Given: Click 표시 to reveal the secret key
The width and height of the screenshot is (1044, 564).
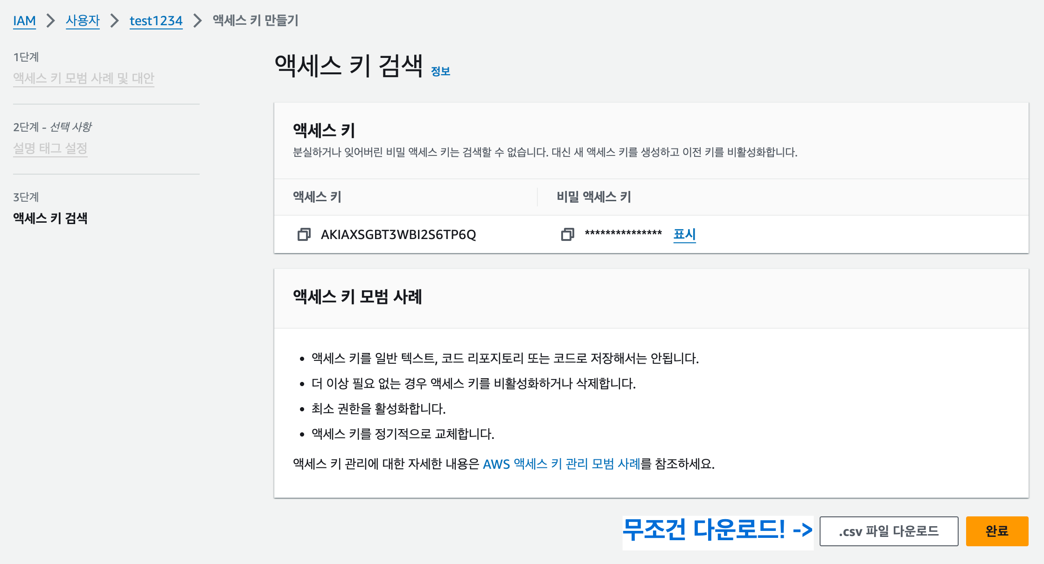Looking at the screenshot, I should coord(684,234).
